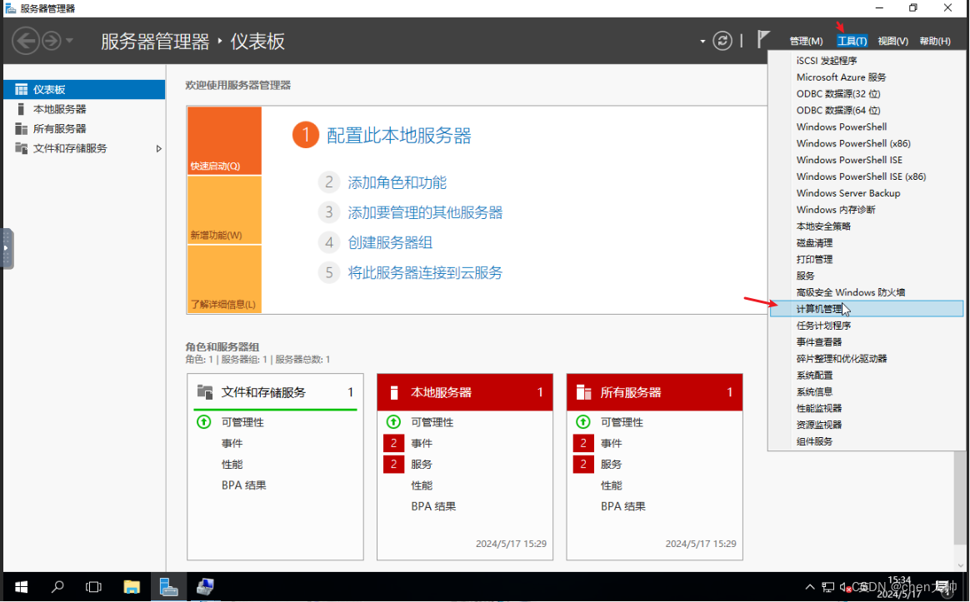Open 性能监视器 from tools menu
Image resolution: width=970 pixels, height=602 pixels.
[x=866, y=408]
